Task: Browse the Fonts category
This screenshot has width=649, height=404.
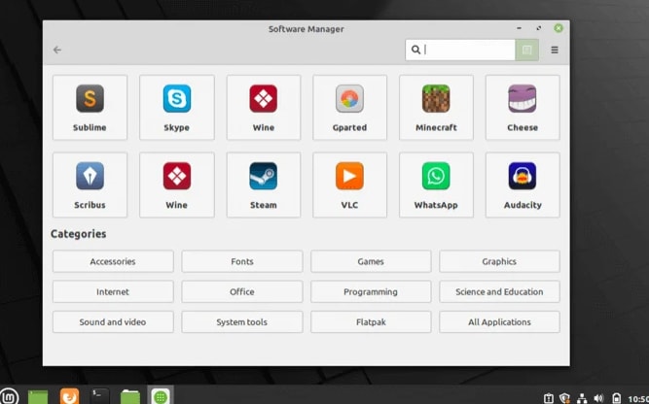Action: tap(242, 261)
